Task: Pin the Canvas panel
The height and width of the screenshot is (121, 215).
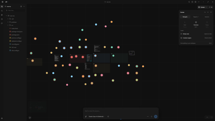Action: click(x=208, y=12)
